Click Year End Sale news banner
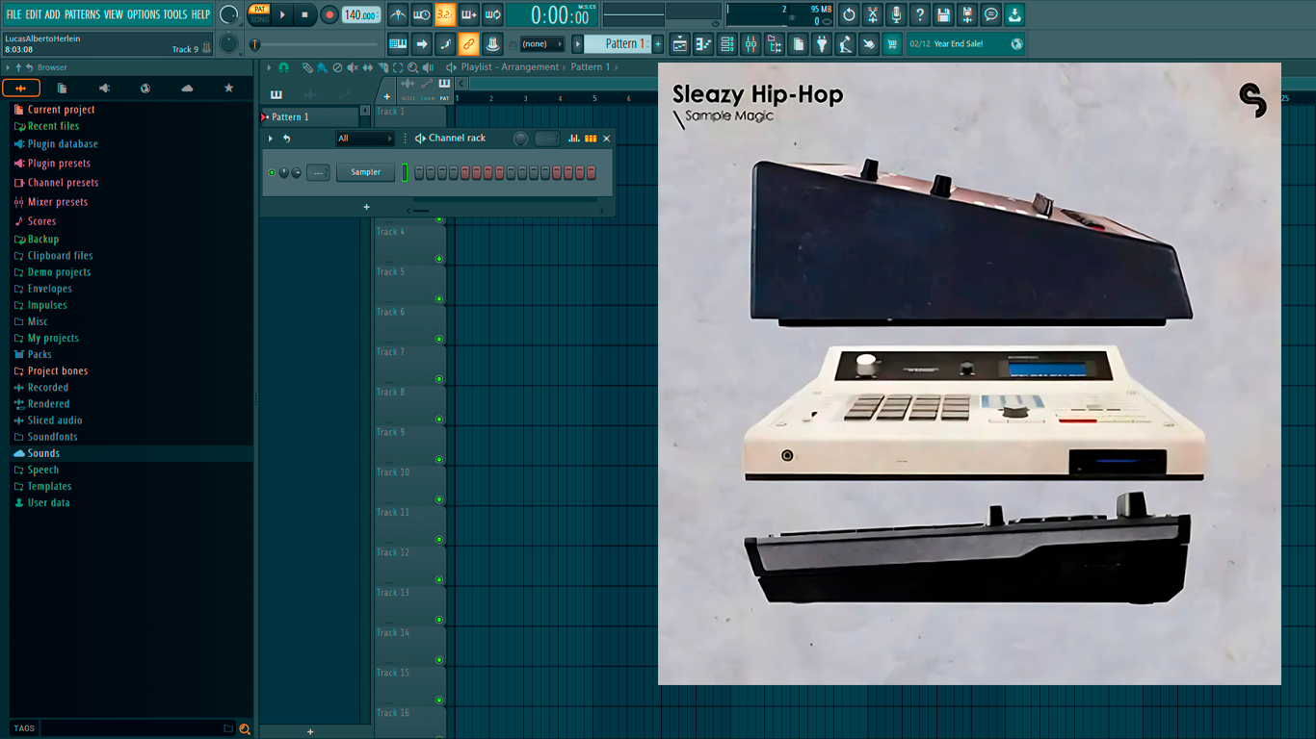The height and width of the screenshot is (739, 1316). [x=966, y=43]
